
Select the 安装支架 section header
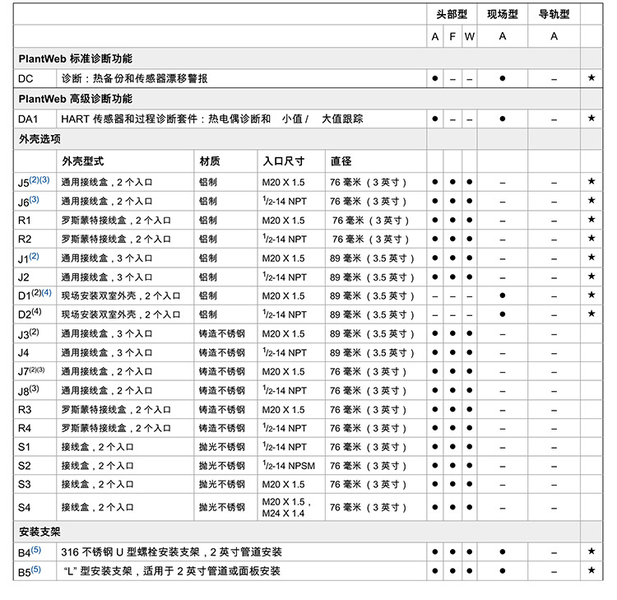[x=38, y=532]
